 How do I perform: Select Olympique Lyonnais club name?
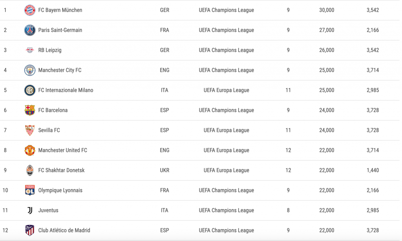pyautogui.click(x=60, y=190)
